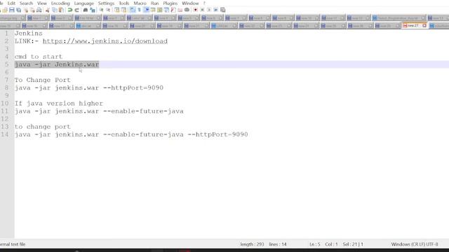This screenshot has width=449, height=252.
Task: Click the 'Jenkins' text on line 1
Action: 28,33
